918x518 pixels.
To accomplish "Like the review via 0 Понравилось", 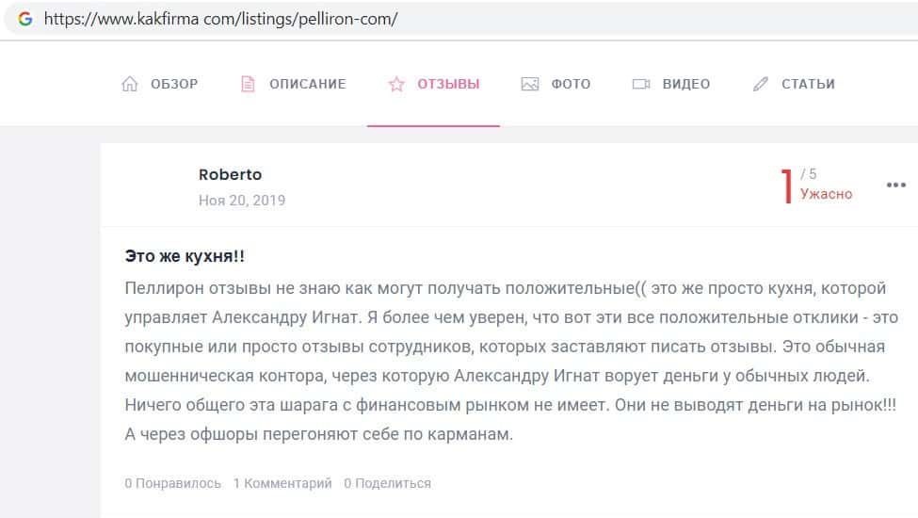I will tap(172, 483).
